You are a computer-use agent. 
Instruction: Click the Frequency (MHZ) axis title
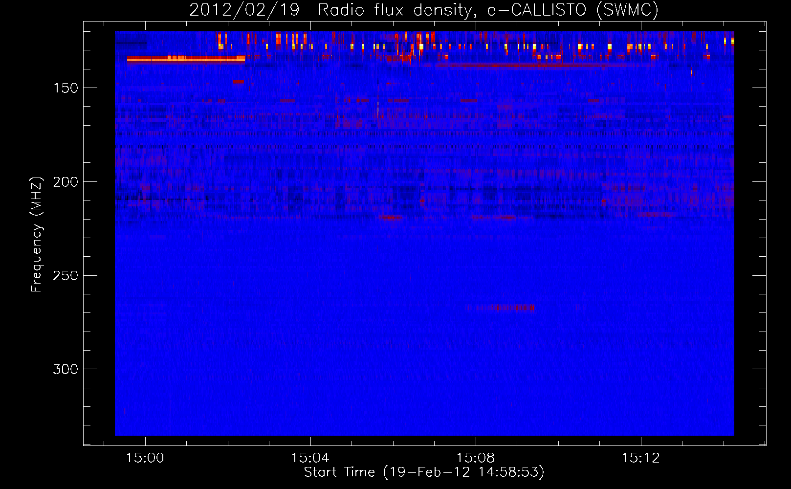point(37,234)
